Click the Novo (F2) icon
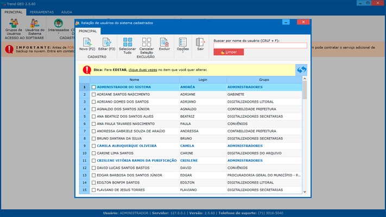 87,42
